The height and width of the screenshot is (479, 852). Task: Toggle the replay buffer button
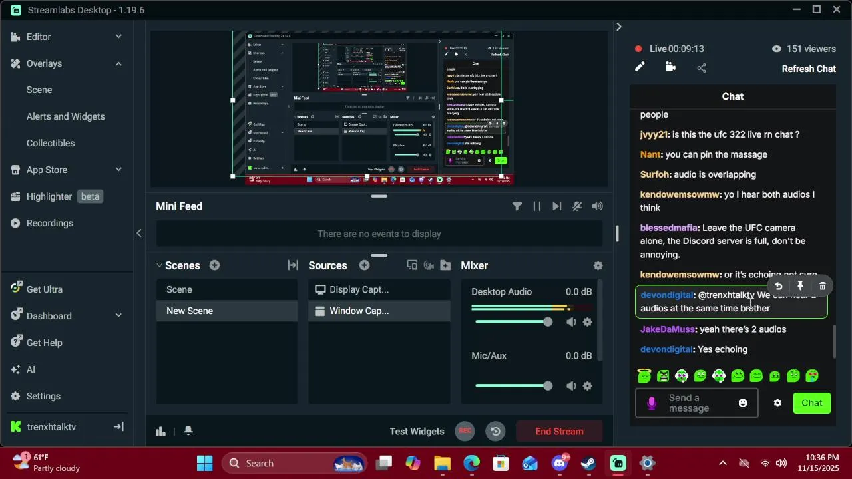coord(495,431)
